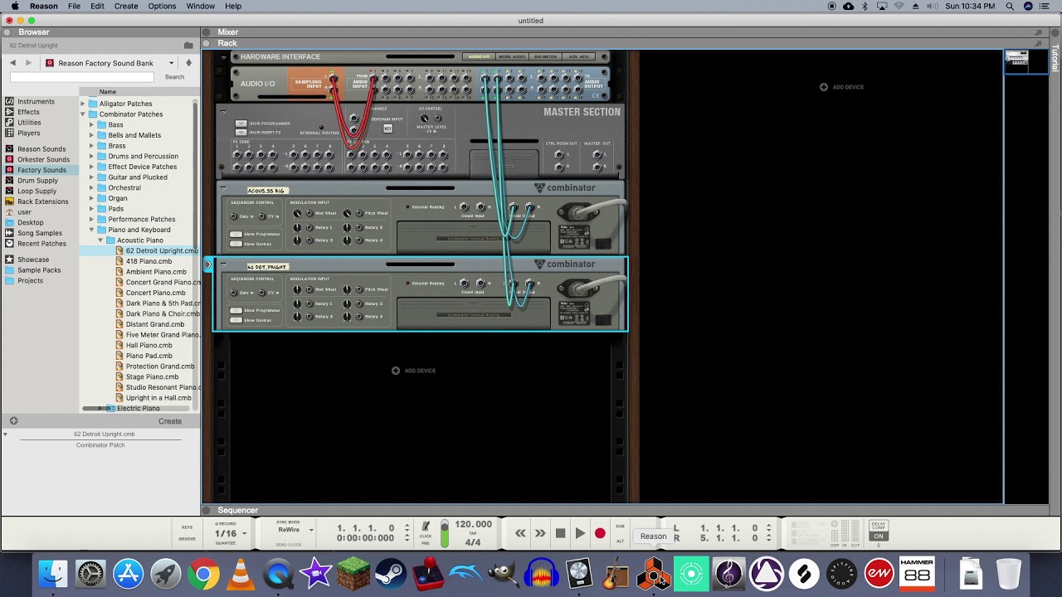Select BIG METER on the hardware interface
1062x597 pixels.
coord(543,56)
